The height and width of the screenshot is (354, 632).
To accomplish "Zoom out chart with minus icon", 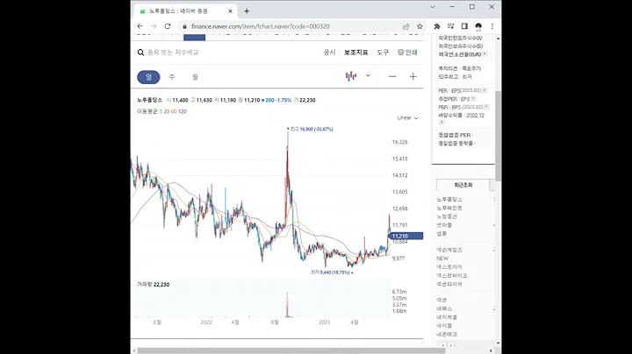I will [392, 76].
